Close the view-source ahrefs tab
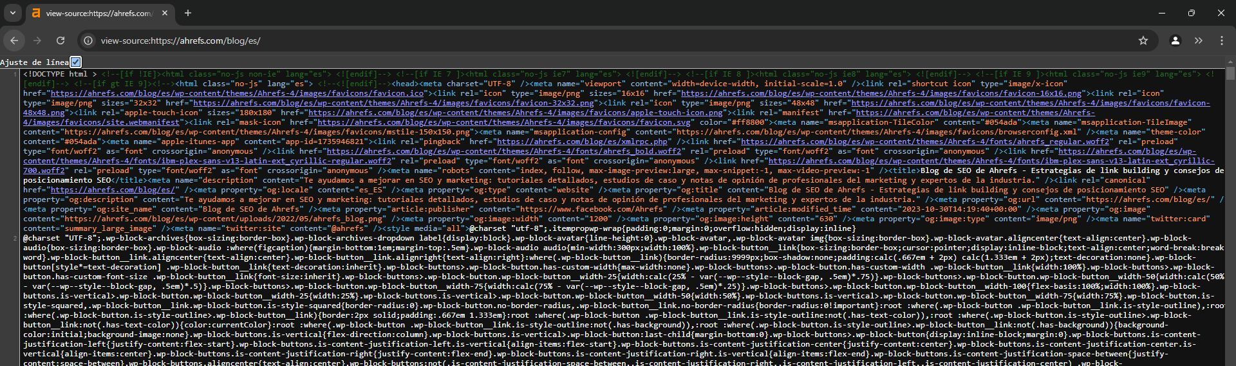 click(x=165, y=13)
